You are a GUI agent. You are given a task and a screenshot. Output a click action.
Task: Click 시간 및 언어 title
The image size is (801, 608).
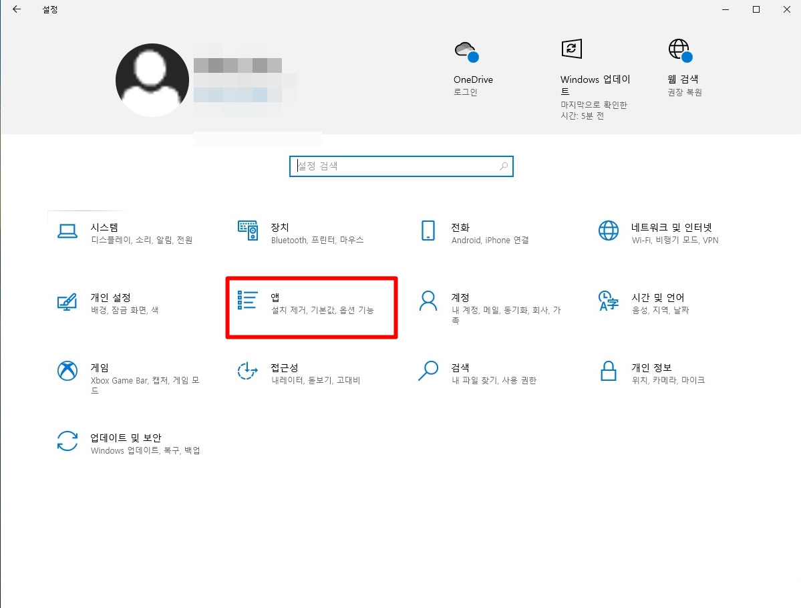coord(658,297)
